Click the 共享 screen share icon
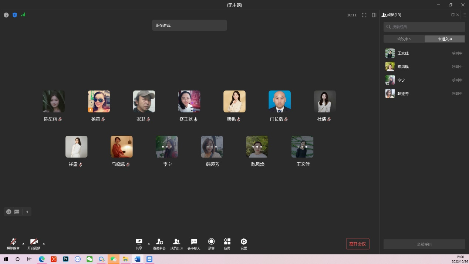Screen dimensions: 469x264 139,242
